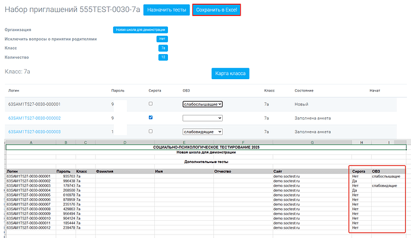This screenshot has height=238, width=411.
Task: Click the Сирота header cell in the spreadsheet
Action: (x=359, y=171)
